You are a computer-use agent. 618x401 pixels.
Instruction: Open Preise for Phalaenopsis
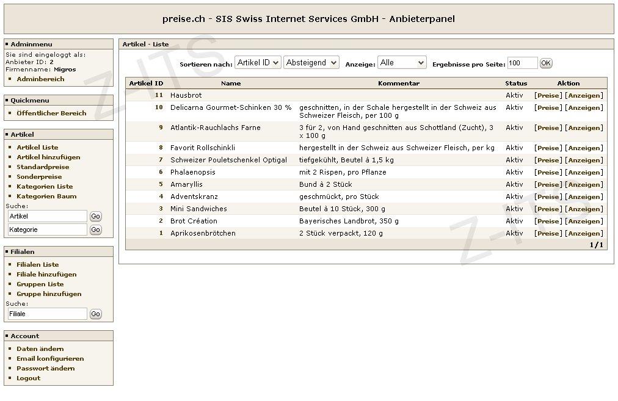tap(548, 172)
